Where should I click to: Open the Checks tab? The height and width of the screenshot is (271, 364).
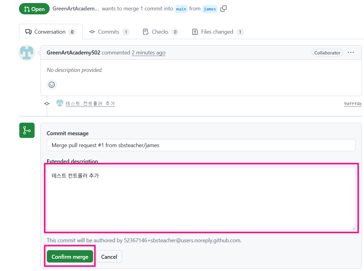pyautogui.click(x=161, y=32)
